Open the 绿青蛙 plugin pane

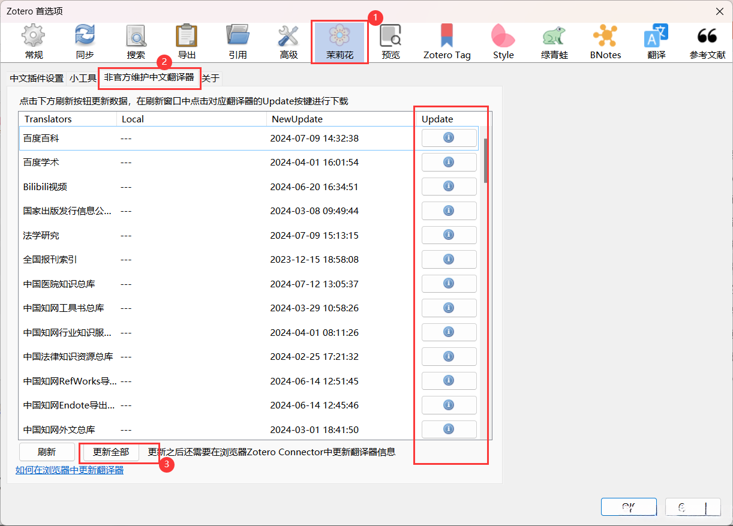(554, 42)
